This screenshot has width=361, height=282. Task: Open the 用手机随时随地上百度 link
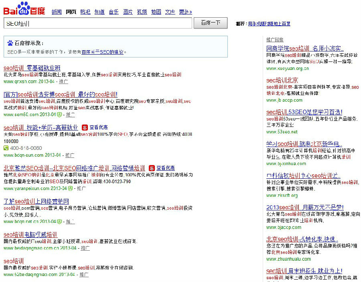[269, 24]
